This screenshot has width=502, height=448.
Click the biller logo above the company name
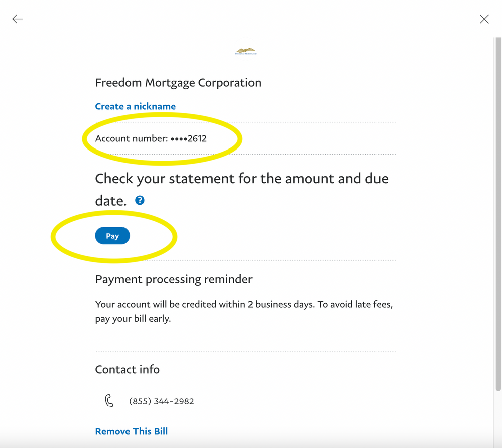[245, 50]
